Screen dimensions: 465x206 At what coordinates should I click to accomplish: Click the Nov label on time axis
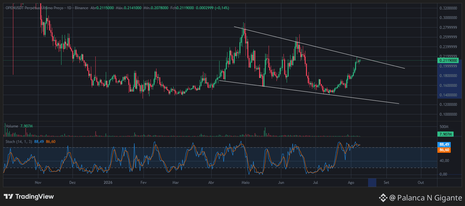38,183
